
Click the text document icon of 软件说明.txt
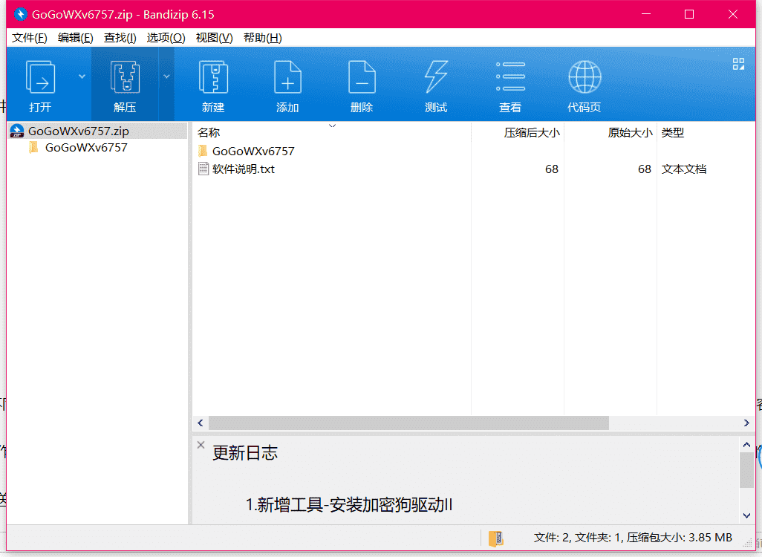[x=203, y=169]
